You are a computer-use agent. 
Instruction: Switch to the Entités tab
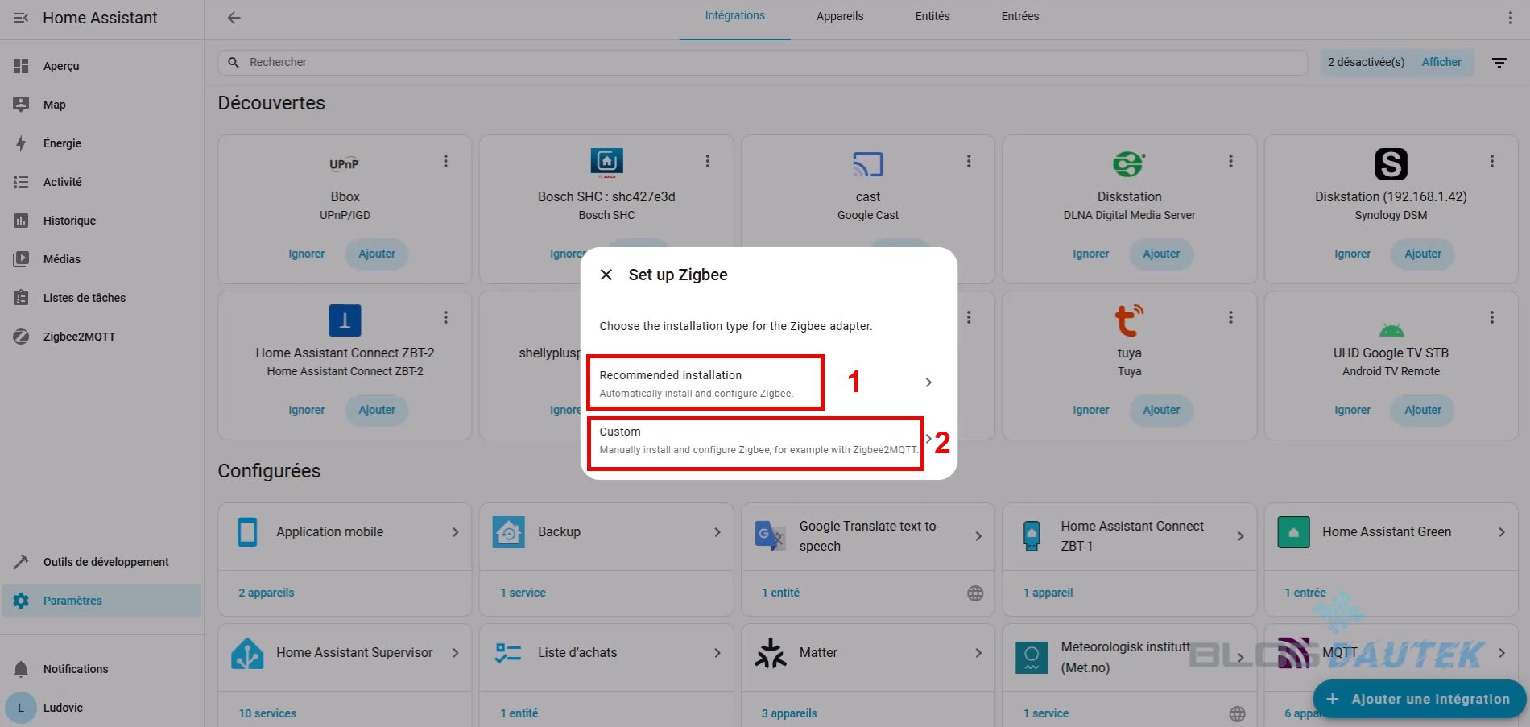932,16
